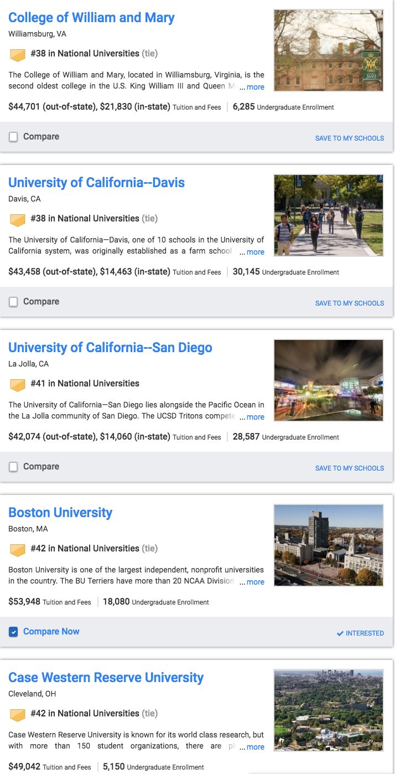Open William and Mary campus photo

[329, 50]
